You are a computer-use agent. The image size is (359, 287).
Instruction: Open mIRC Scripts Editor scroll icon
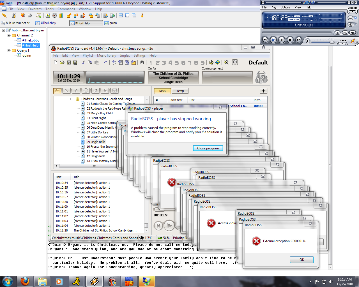(39, 15)
